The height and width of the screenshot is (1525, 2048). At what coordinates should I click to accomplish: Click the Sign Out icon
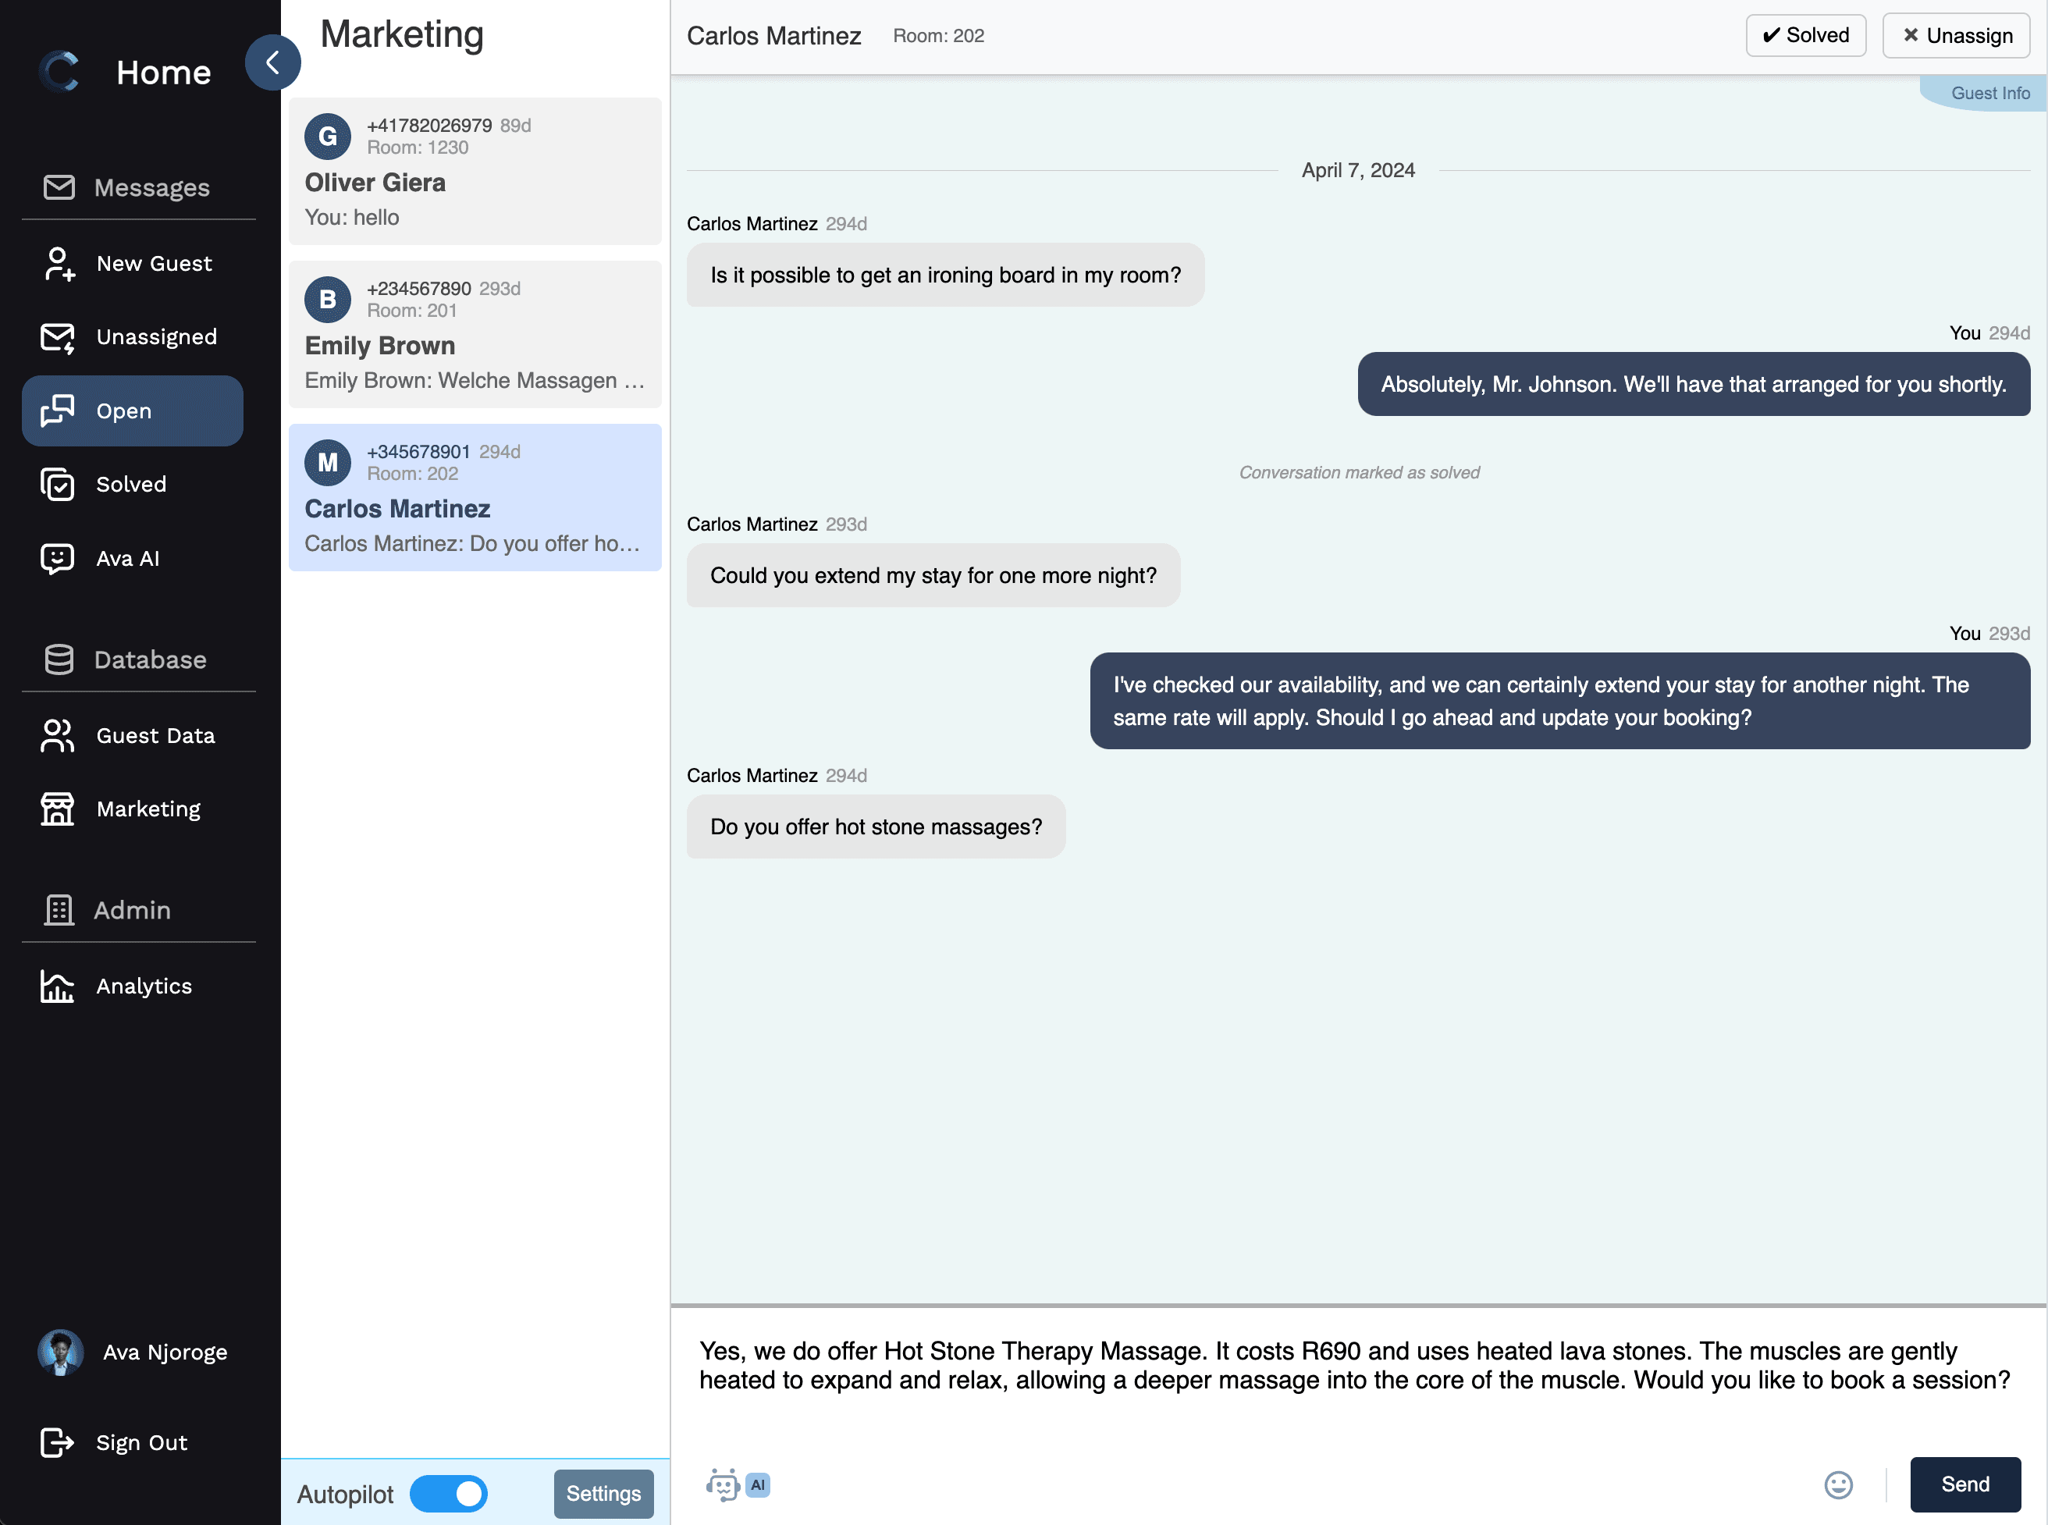click(58, 1442)
